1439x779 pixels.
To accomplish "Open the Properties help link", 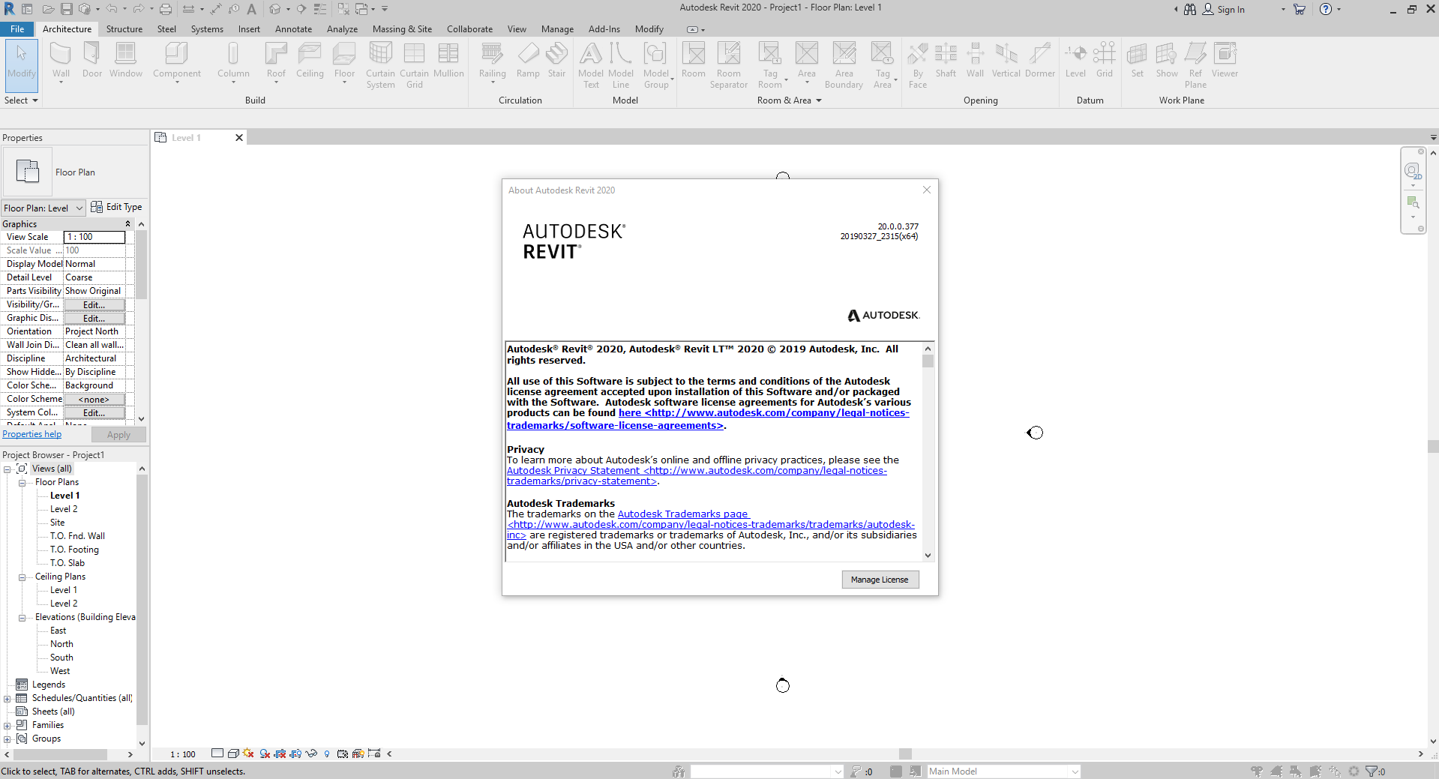I will (x=31, y=434).
